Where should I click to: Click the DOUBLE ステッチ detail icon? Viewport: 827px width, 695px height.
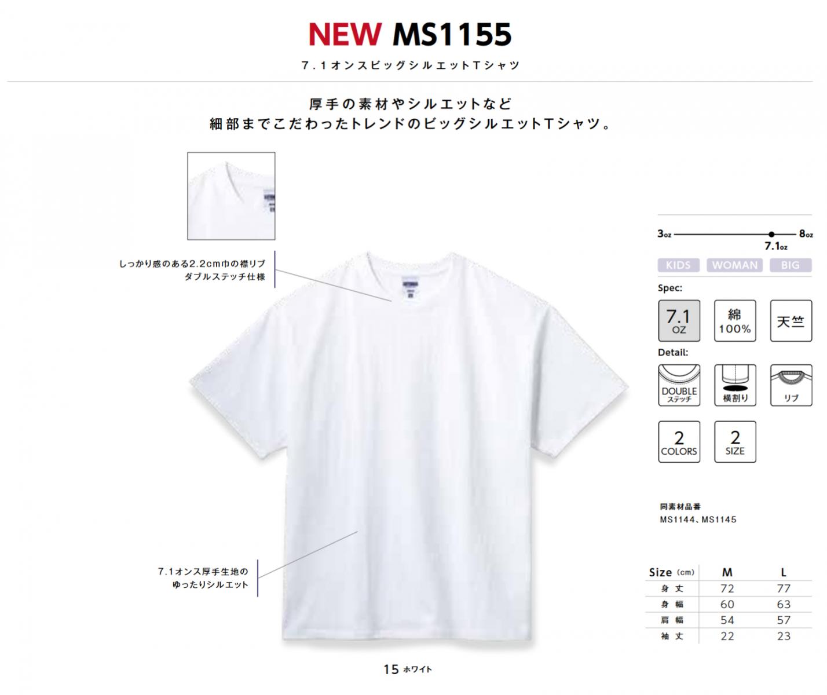[679, 385]
